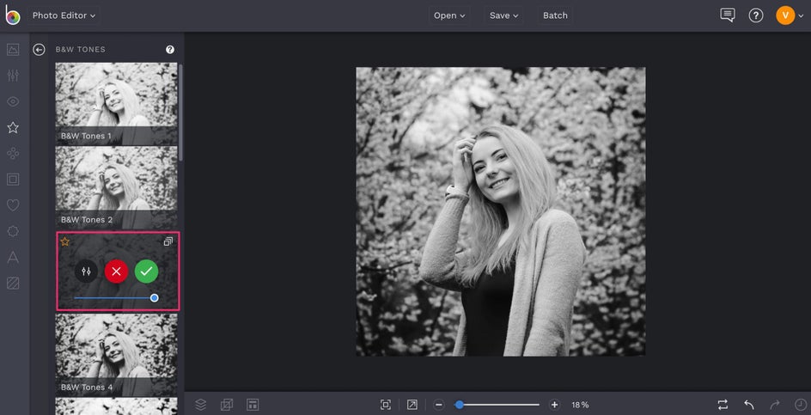Open the help question mark icon
Viewport: 811px width, 415px height.
coord(756,15)
